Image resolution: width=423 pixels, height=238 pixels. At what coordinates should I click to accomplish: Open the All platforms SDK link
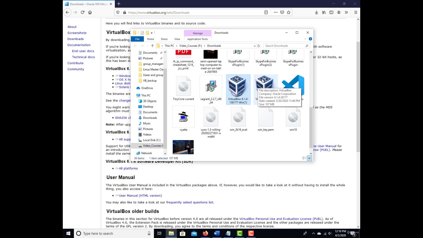pyautogui.click(x=128, y=169)
